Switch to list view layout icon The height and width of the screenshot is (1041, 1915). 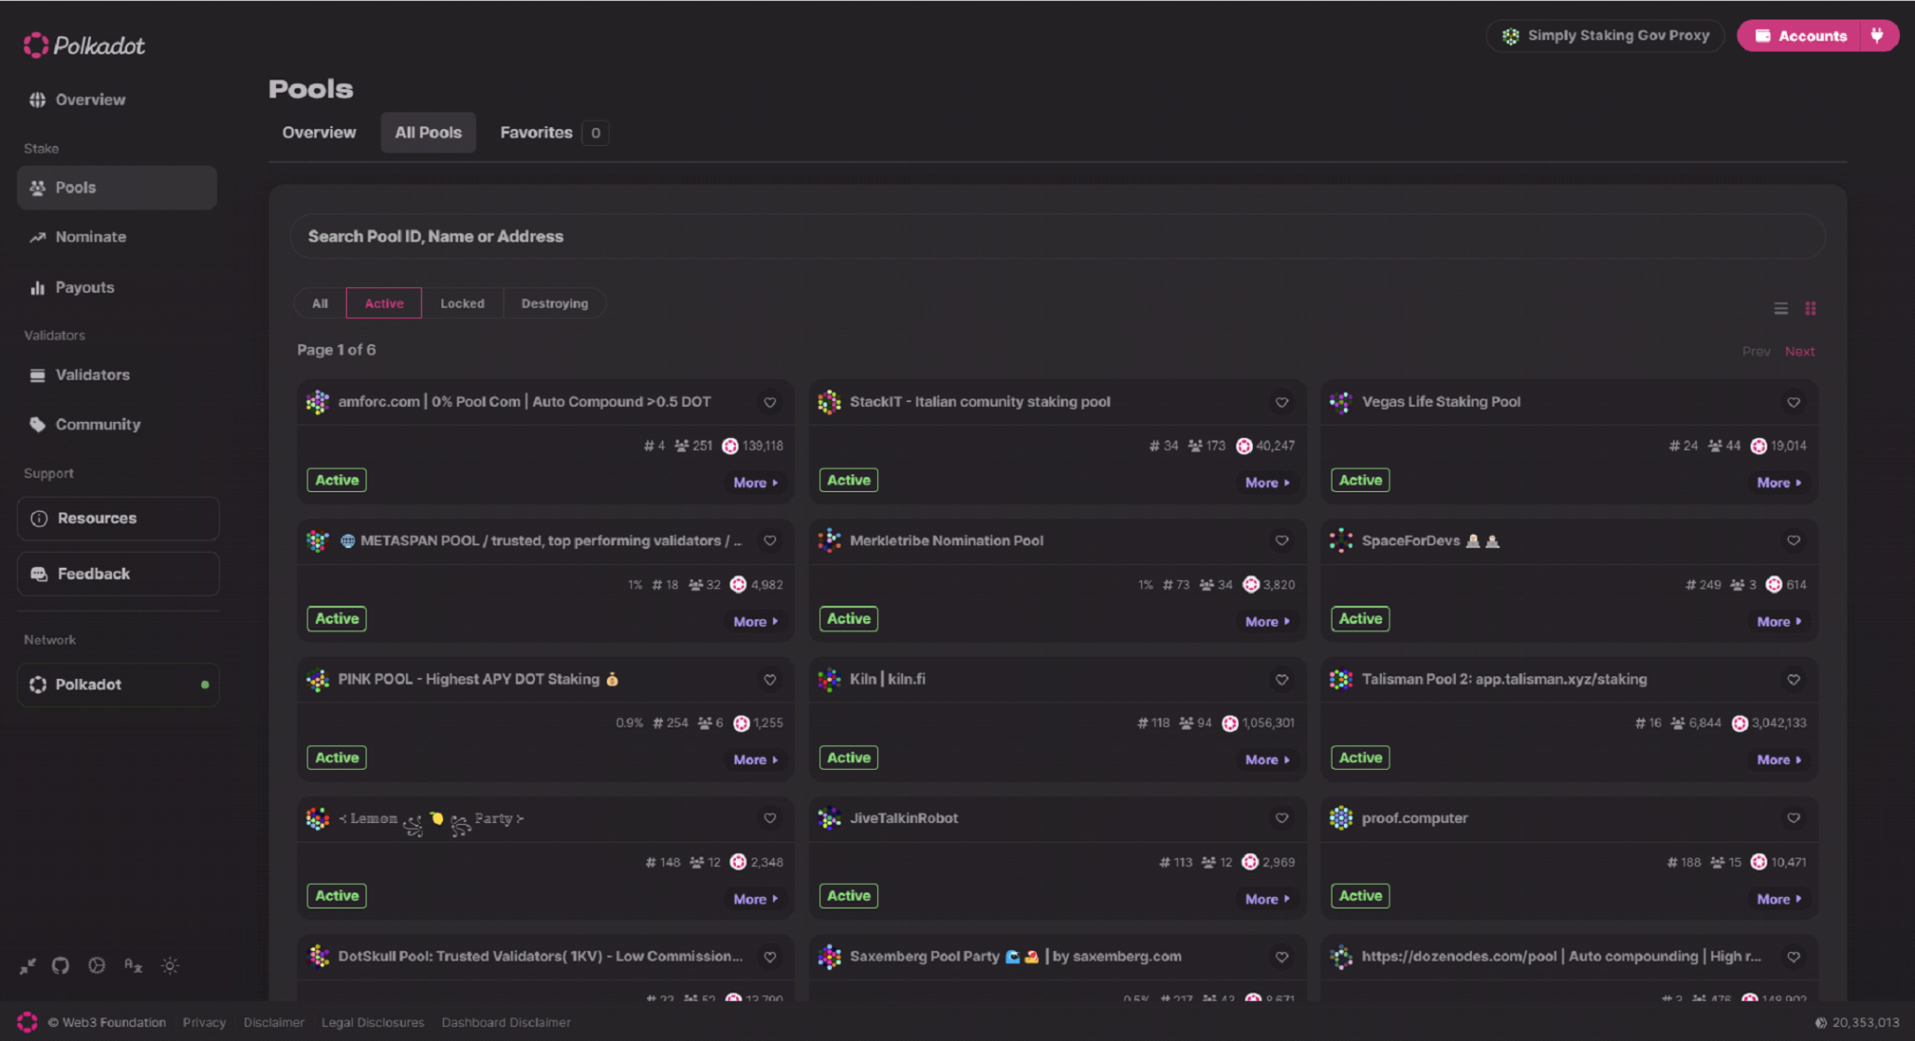tap(1780, 309)
